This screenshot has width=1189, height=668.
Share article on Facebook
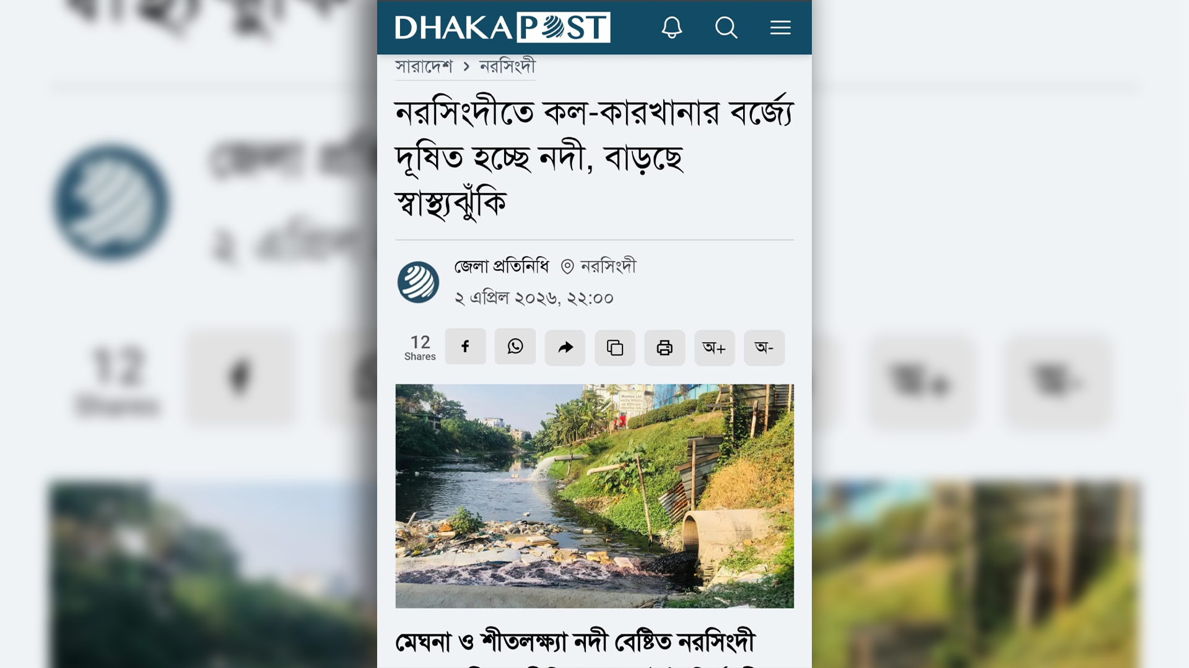[x=465, y=346]
